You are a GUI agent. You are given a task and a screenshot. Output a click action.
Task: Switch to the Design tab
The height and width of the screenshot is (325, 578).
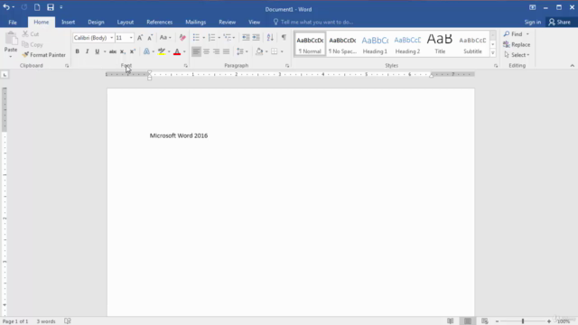96,22
